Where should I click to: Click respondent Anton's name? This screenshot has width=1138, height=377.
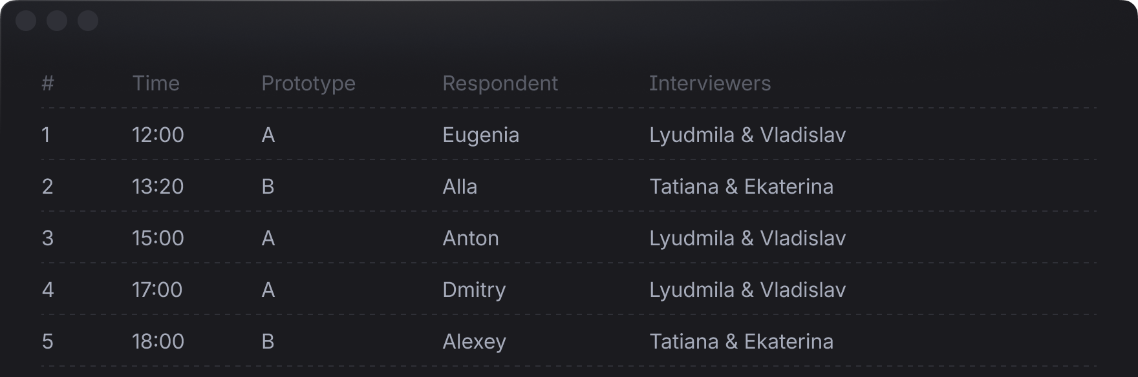(x=470, y=238)
